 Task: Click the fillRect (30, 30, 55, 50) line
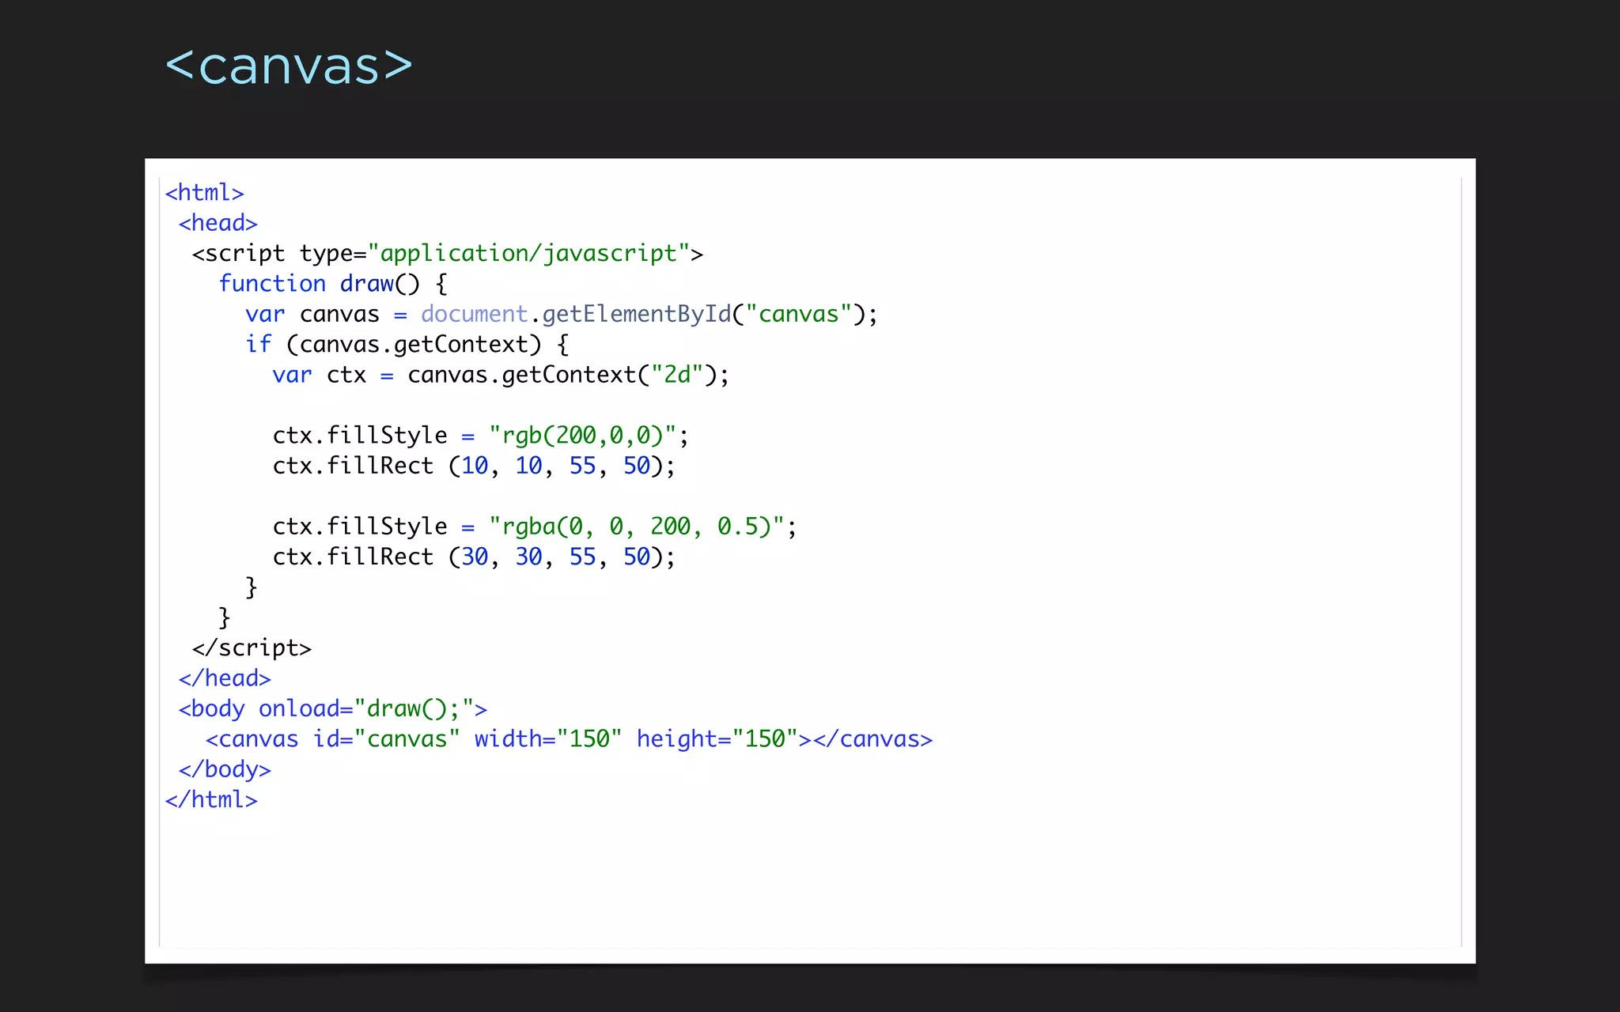[x=474, y=557]
